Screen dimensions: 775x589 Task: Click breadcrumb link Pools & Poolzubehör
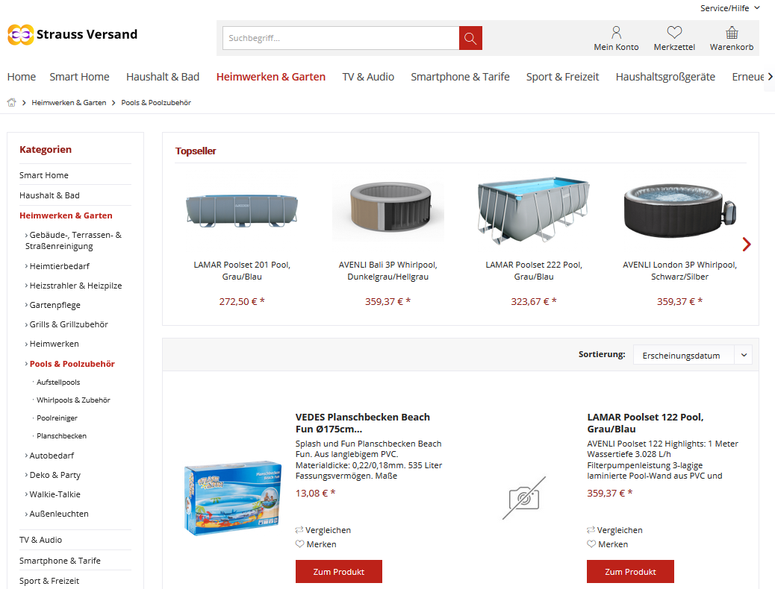pyautogui.click(x=156, y=103)
